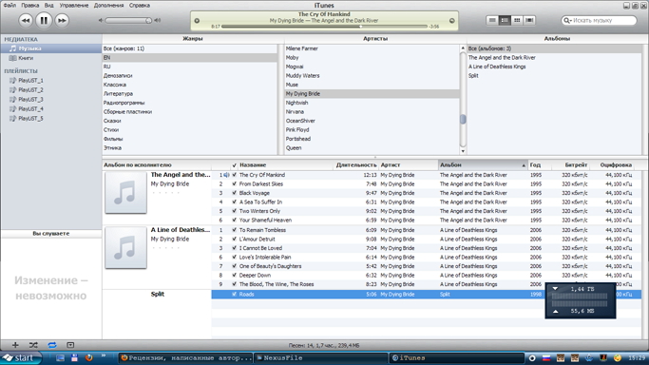The width and height of the screenshot is (649, 365).
Task: Switch to album list view
Action: pos(505,20)
